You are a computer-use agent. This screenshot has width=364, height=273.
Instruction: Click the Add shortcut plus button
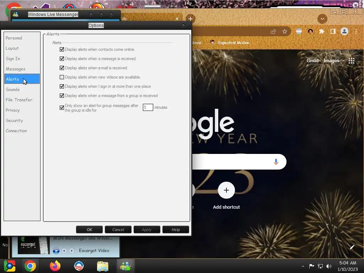[226, 190]
